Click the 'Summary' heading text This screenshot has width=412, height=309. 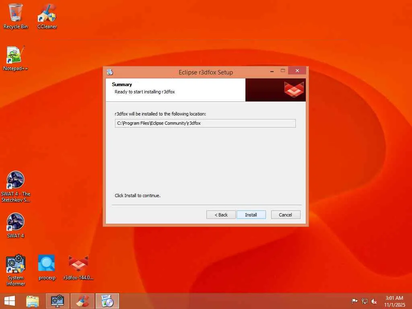(x=122, y=84)
